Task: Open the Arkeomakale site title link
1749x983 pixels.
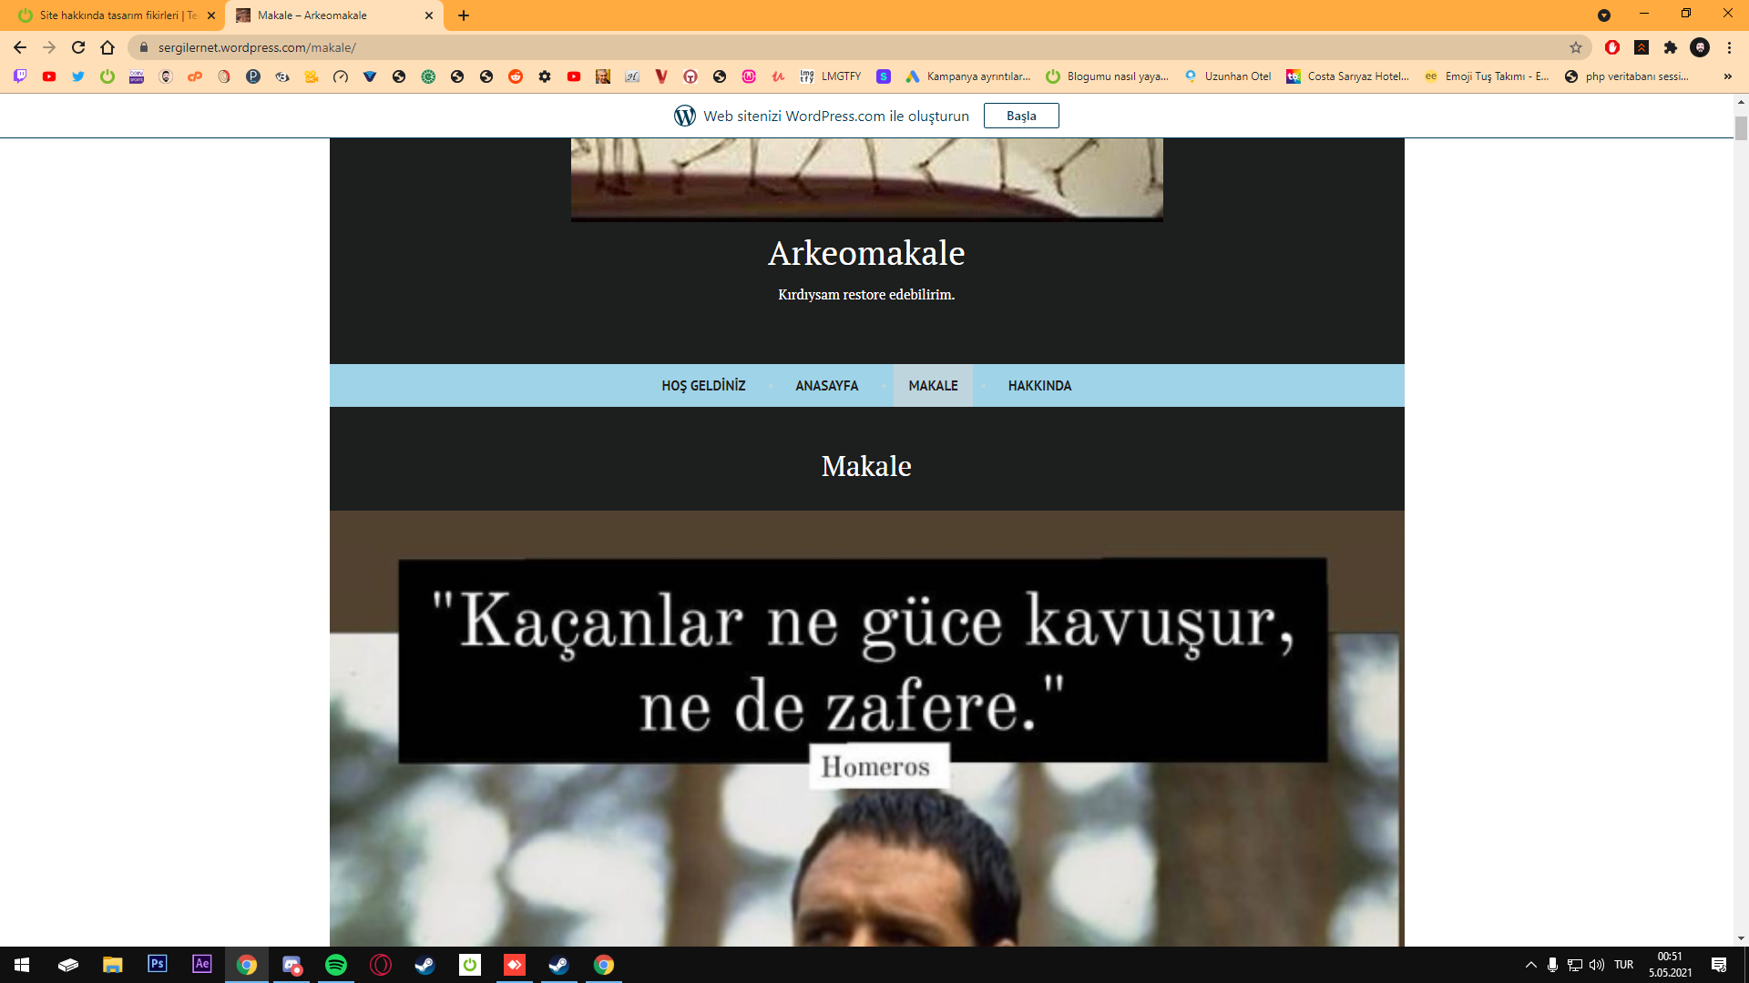Action: point(866,253)
